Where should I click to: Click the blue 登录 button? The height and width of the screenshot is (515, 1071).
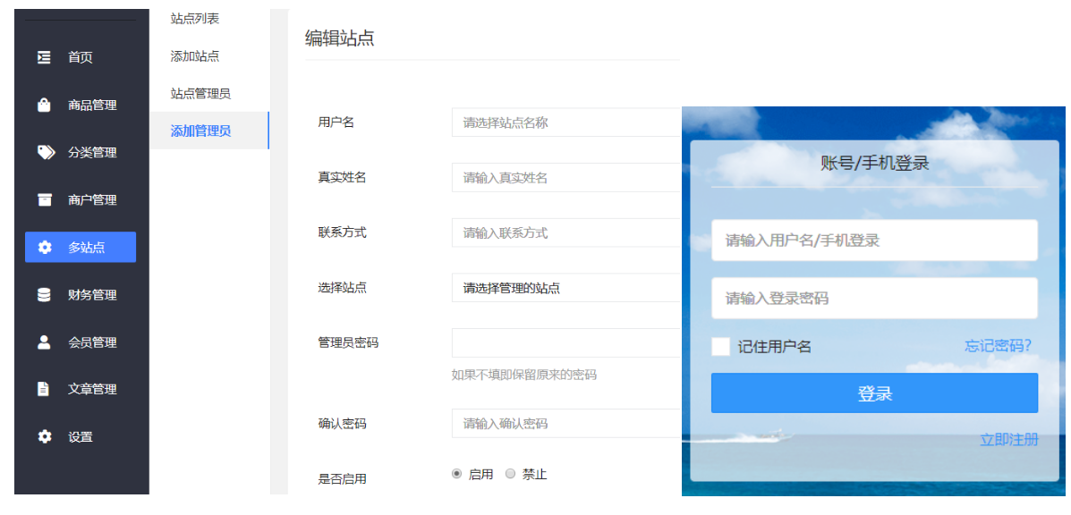pyautogui.click(x=874, y=393)
